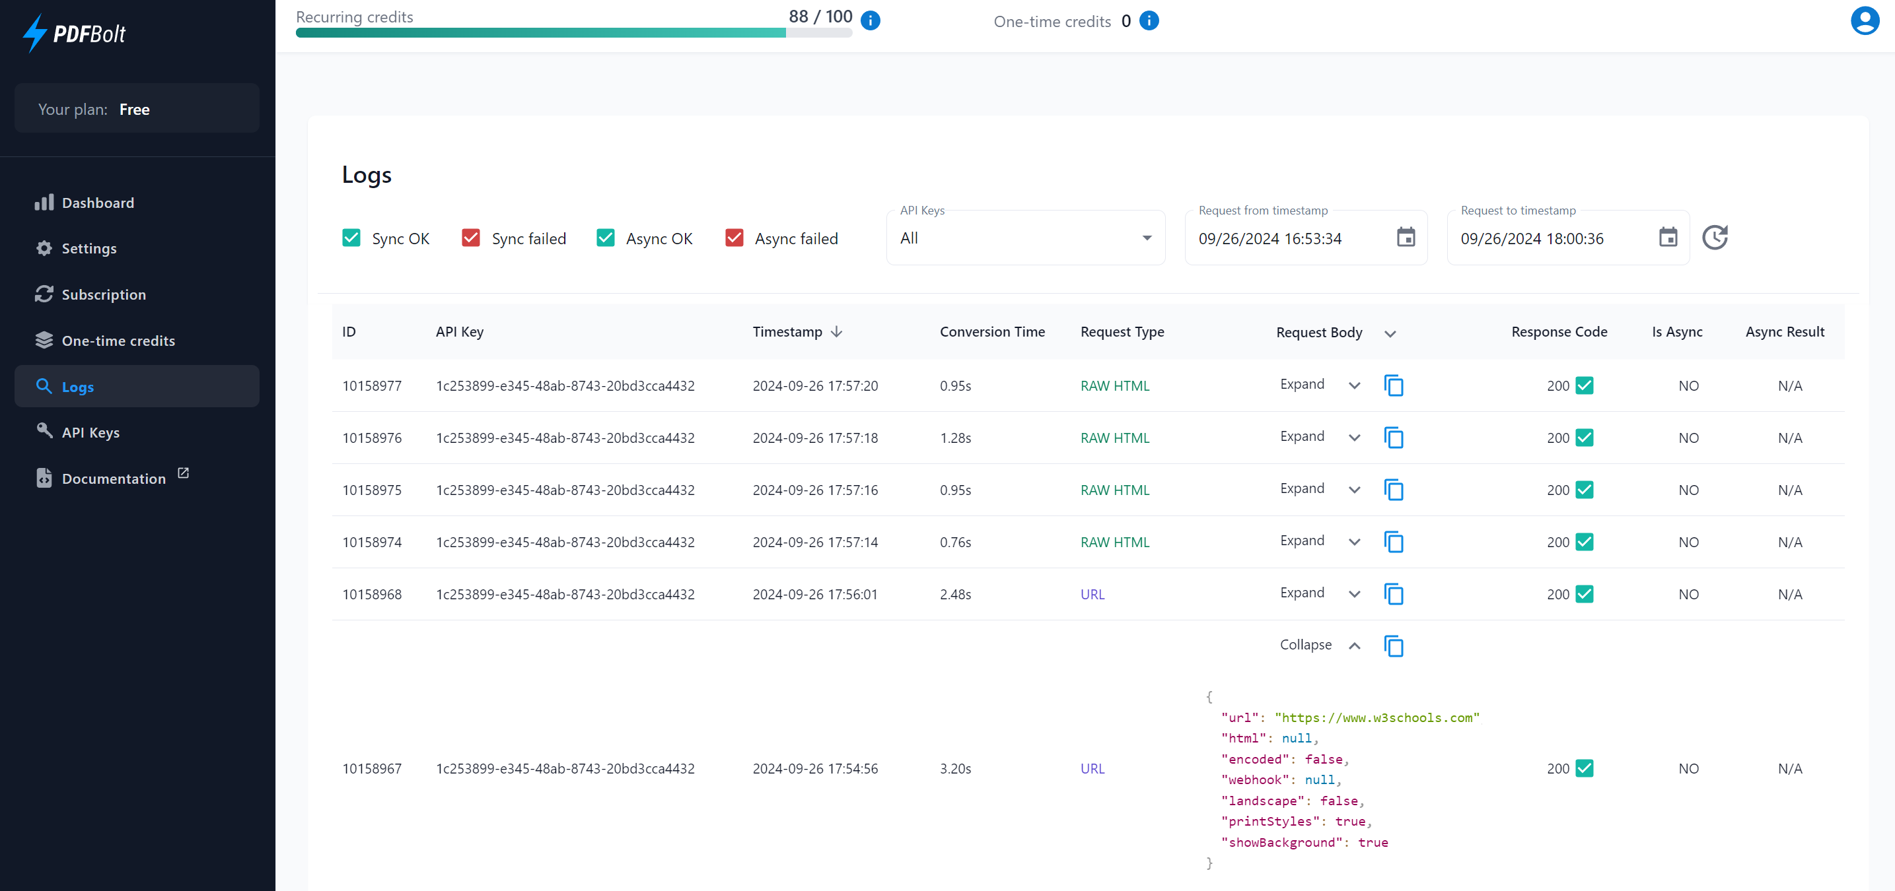This screenshot has width=1895, height=891.
Task: Toggle the Sync OK checkbox
Action: tap(351, 238)
